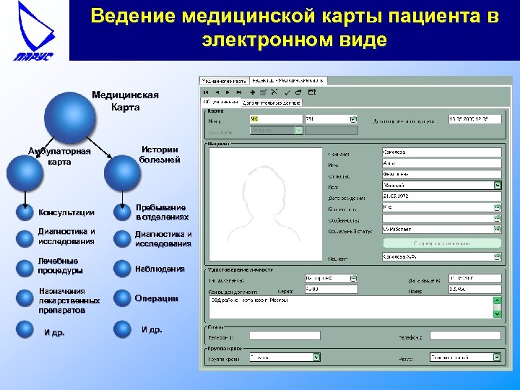Viewport: 520px width, 390px height.
Task: Click the document Номер input field
Action: (x=475, y=289)
